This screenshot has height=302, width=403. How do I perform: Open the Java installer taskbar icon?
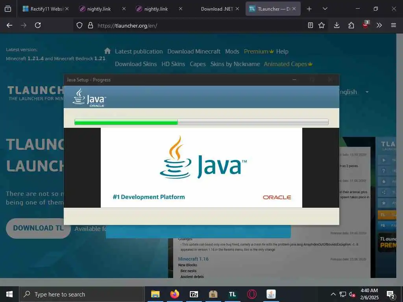point(271,294)
